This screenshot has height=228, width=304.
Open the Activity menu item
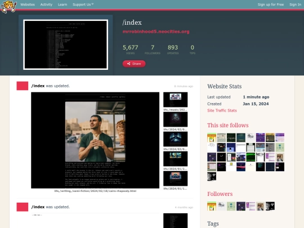pos(46,5)
